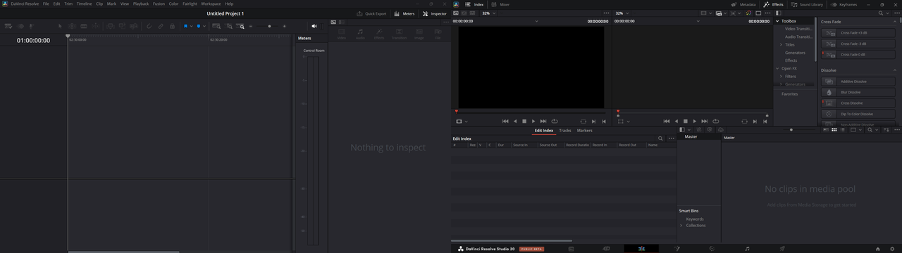This screenshot has height=253, width=902.
Task: Toggle the link clips chain icon
Action: (x=161, y=26)
